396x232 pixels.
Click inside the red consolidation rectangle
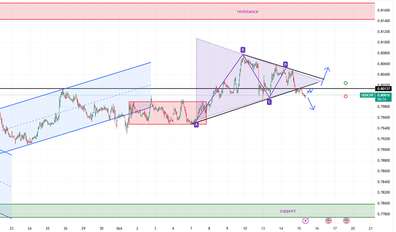pos(167,113)
